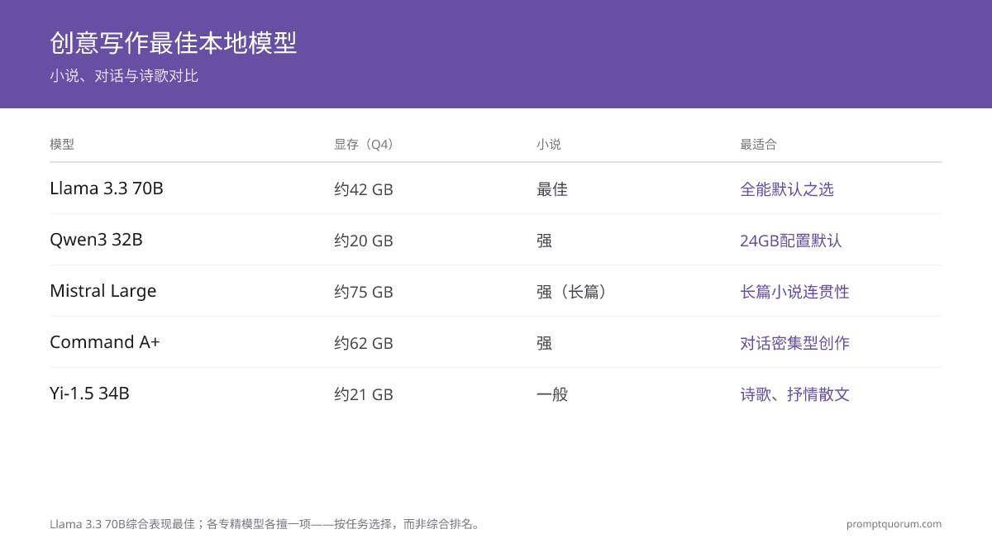Click the 小说 column header
The image size is (992, 558).
[x=549, y=144]
